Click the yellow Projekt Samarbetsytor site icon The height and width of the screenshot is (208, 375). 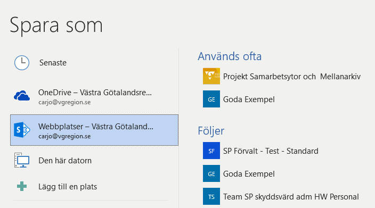click(211, 76)
